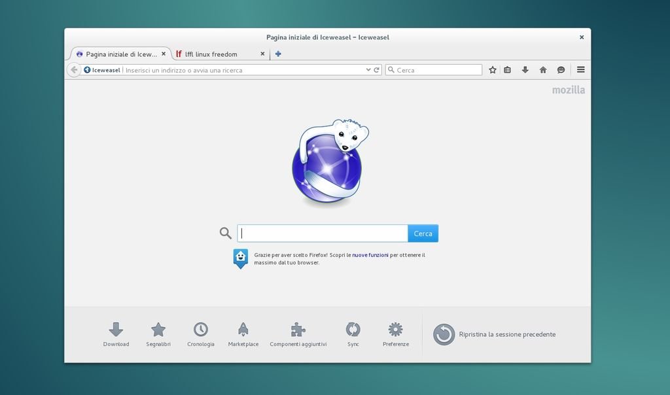Focus the address bar input field
670x395 pixels.
[x=245, y=70]
